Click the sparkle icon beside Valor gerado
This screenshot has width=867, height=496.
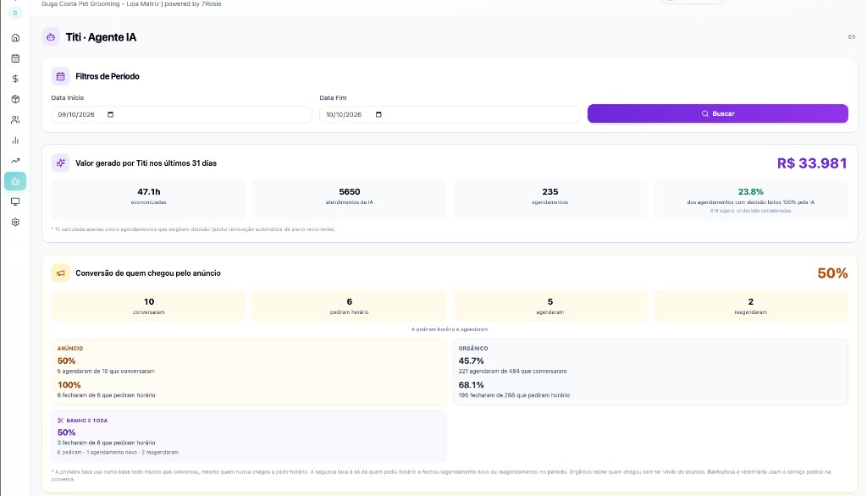(x=61, y=163)
